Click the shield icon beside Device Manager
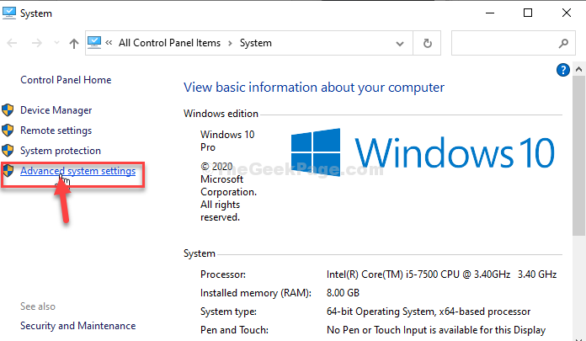Screen dimensions: 586x341 pyautogui.click(x=8, y=110)
